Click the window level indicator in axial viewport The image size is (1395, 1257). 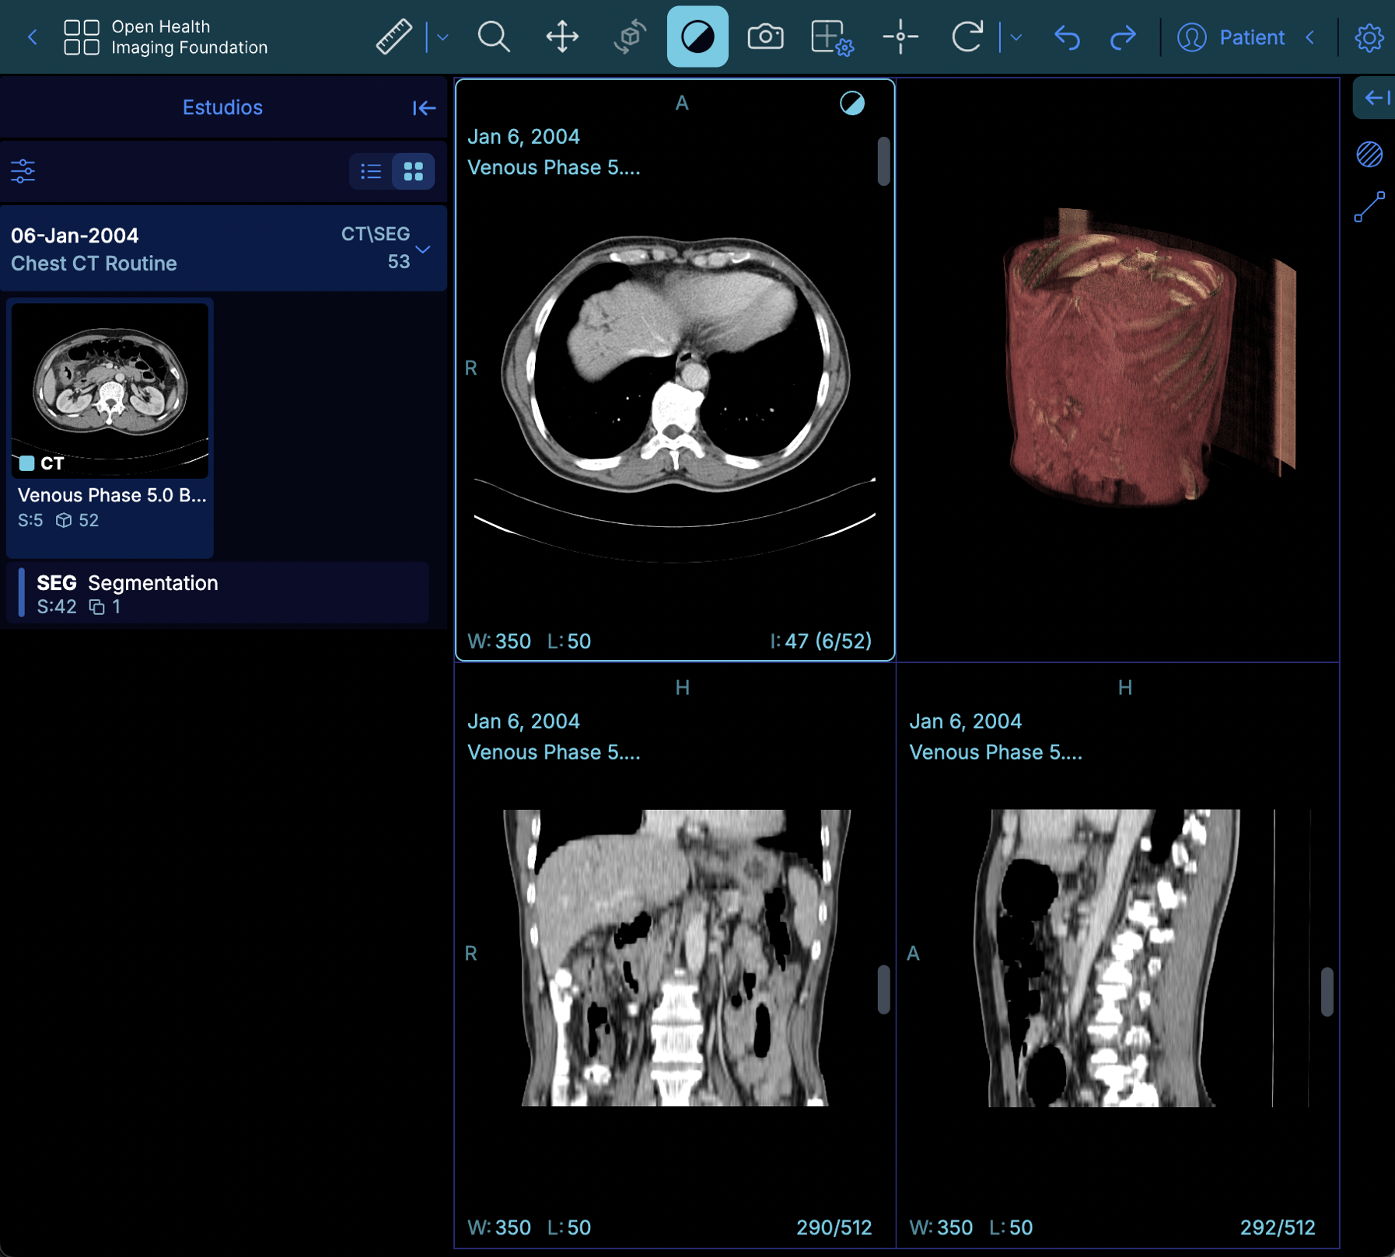(x=852, y=103)
